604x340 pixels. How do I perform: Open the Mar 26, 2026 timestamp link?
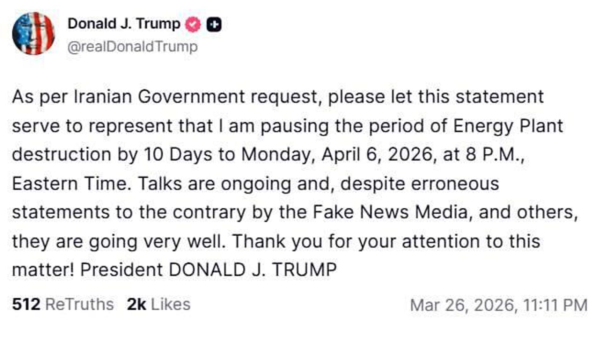coord(499,305)
